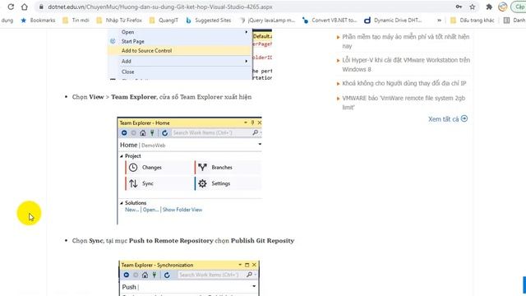Click Close in the context menu image
Screen dimensions: 526x296
tap(128, 72)
